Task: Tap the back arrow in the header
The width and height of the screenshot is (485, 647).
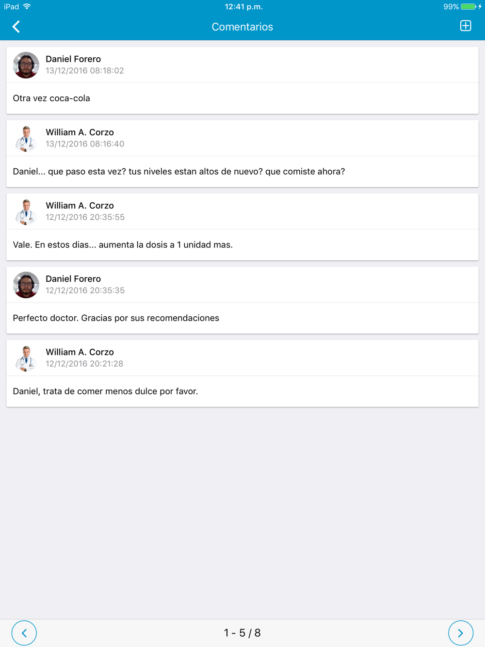Action: 16,27
